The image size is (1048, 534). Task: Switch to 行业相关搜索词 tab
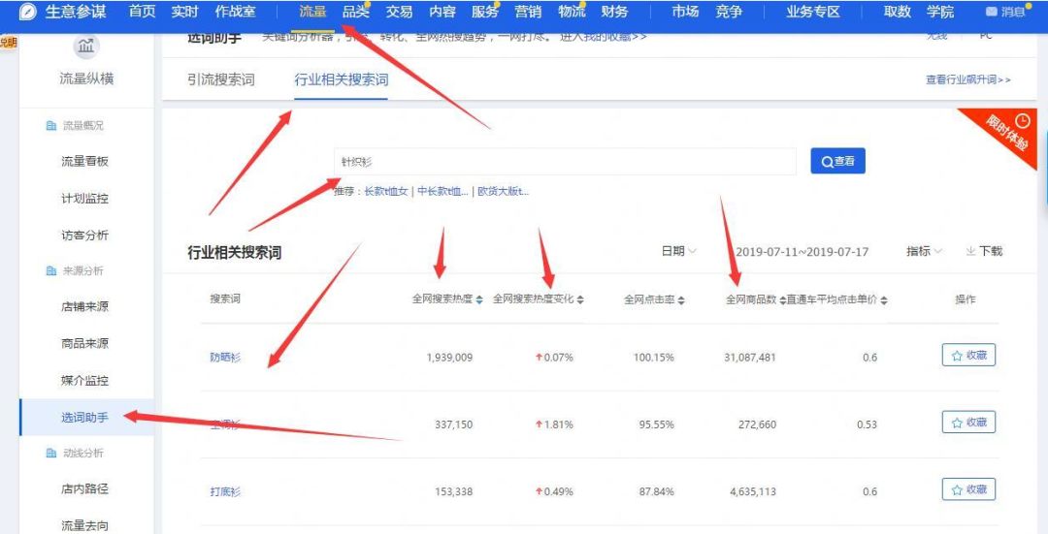tap(342, 79)
